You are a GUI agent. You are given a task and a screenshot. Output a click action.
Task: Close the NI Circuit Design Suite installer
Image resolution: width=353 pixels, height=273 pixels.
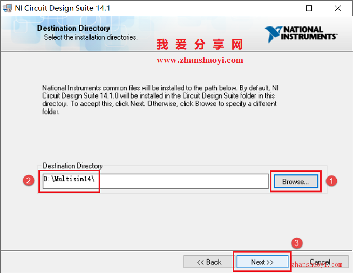tap(338, 8)
